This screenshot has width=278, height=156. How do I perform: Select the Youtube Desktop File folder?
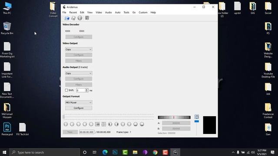coord(268,70)
